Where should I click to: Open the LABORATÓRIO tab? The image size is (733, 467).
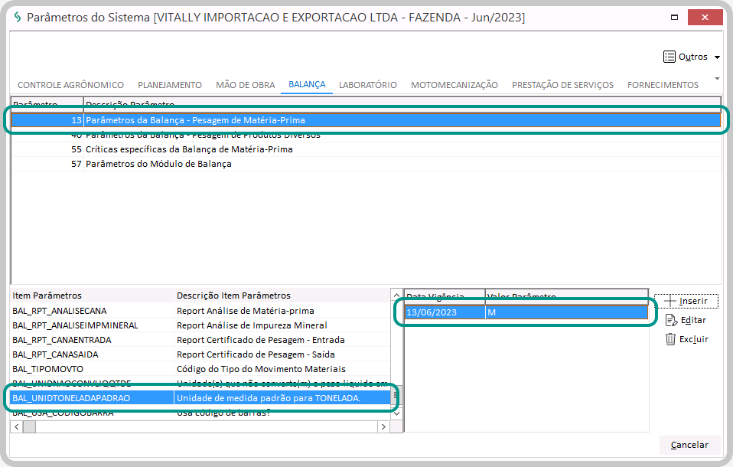click(368, 85)
